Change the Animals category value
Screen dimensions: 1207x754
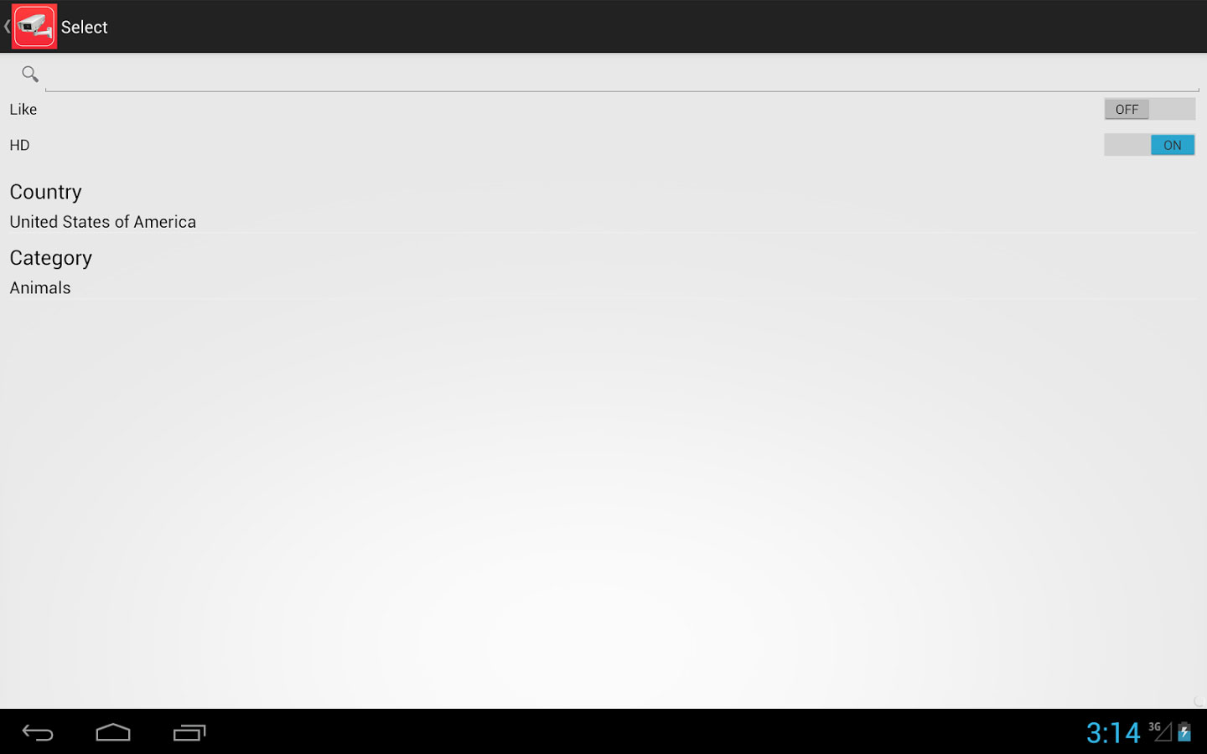pyautogui.click(x=40, y=287)
